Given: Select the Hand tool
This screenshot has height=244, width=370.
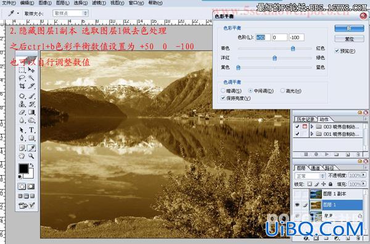Looking at the screenshot, I should coord(22,156).
